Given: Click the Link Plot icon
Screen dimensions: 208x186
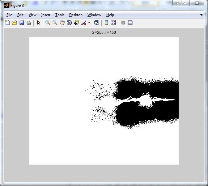Looking at the screenshot, I should 96,23.
